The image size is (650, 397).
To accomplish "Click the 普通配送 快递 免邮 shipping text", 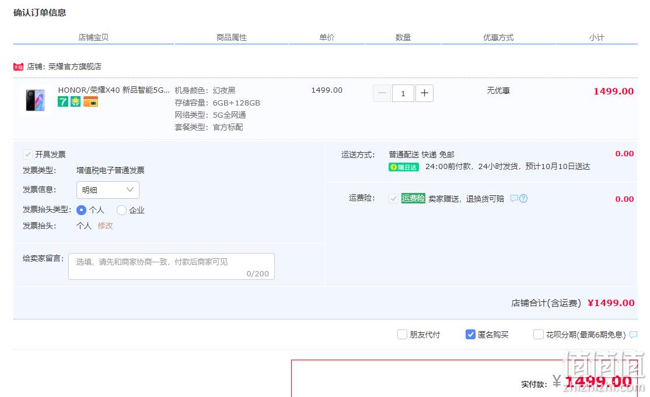I will pos(422,154).
